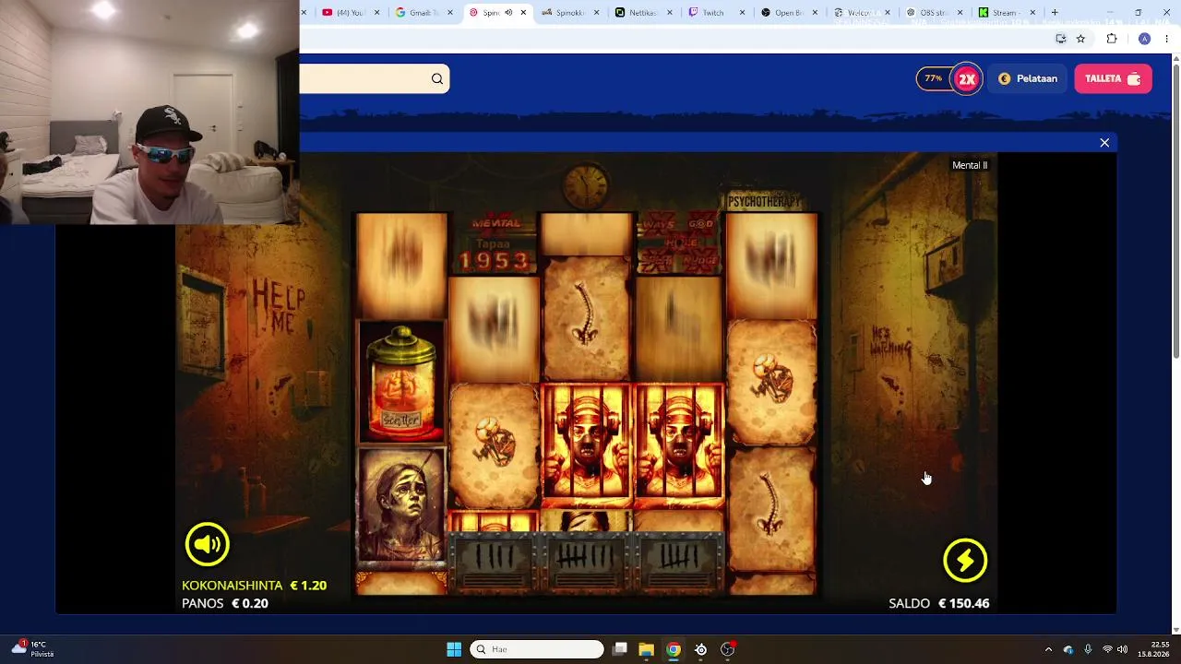Open File Explorer from the taskbar
This screenshot has height=664, width=1181.
[647, 649]
